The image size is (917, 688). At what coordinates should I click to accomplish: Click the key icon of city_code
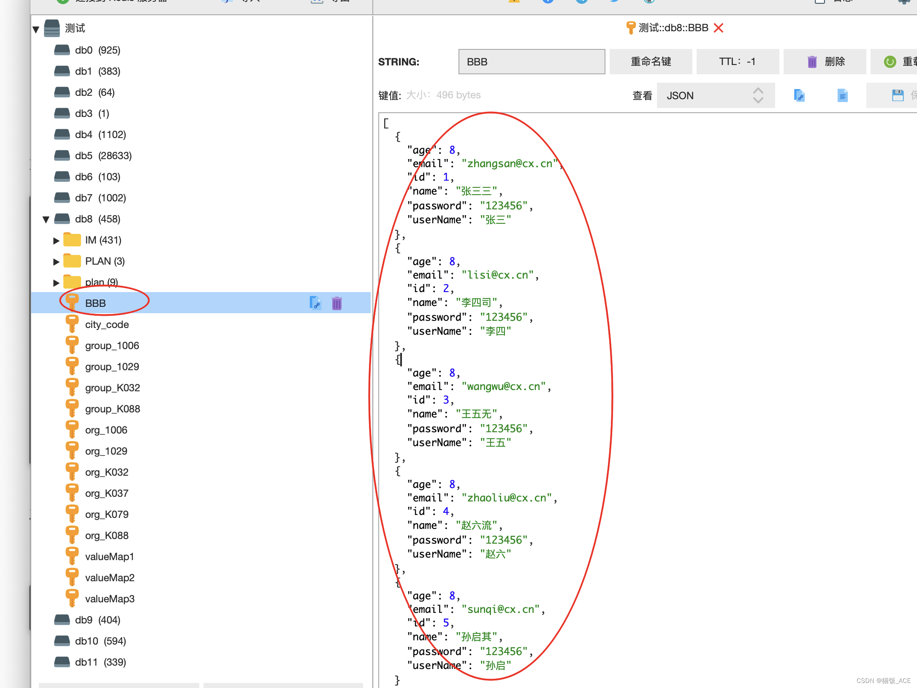click(x=72, y=324)
